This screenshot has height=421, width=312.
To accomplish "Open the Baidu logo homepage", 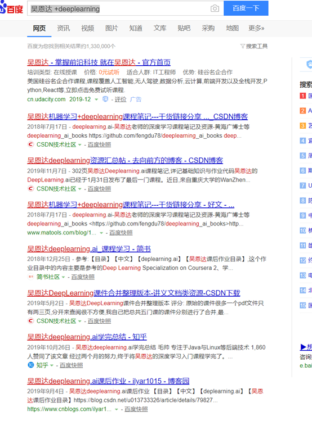I will 11,8.
